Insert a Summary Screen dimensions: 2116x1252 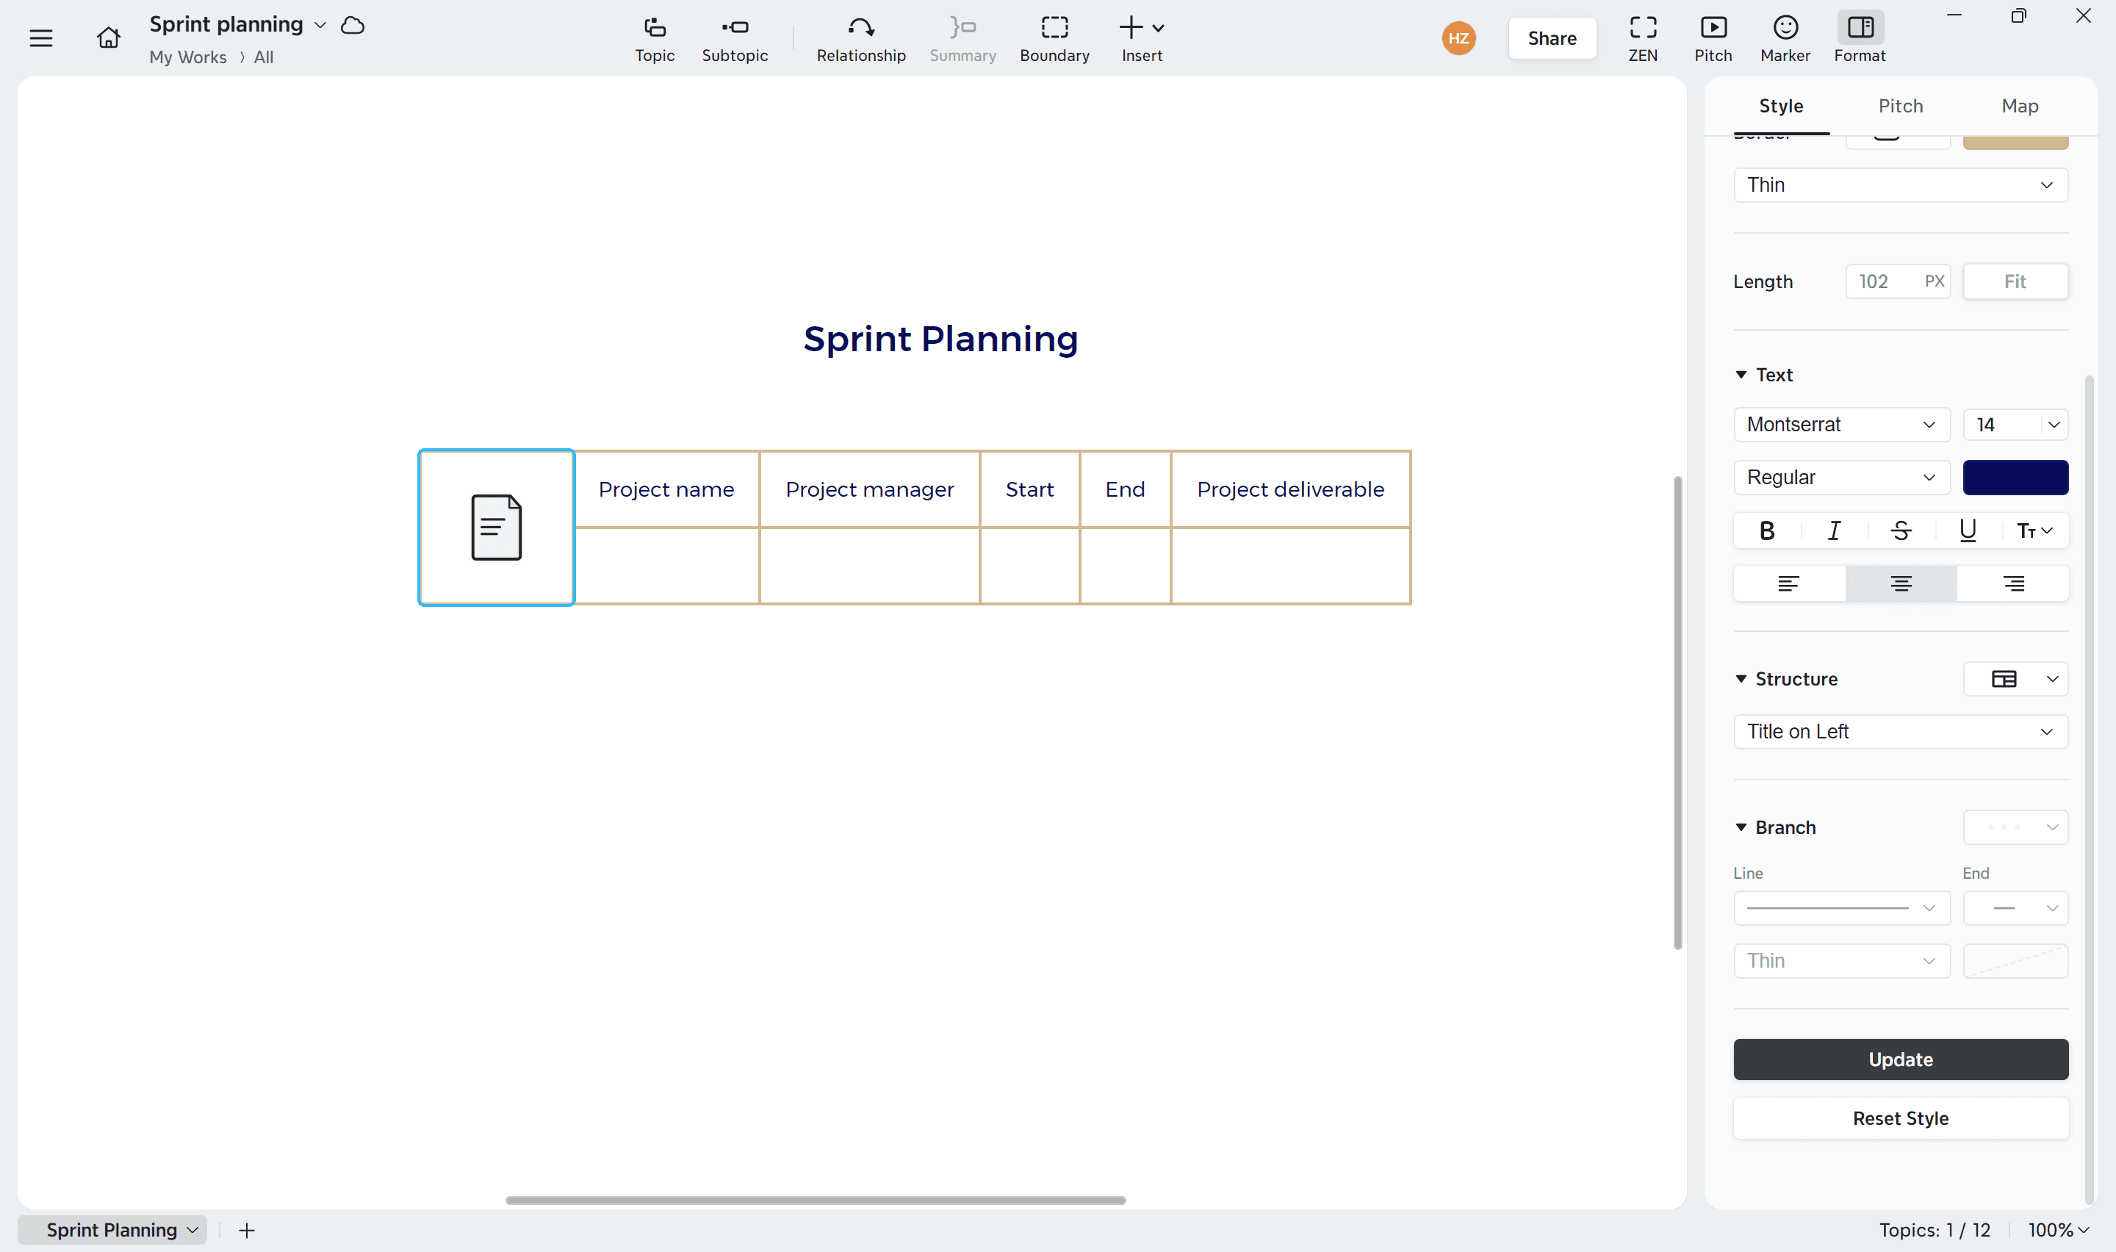tap(962, 38)
